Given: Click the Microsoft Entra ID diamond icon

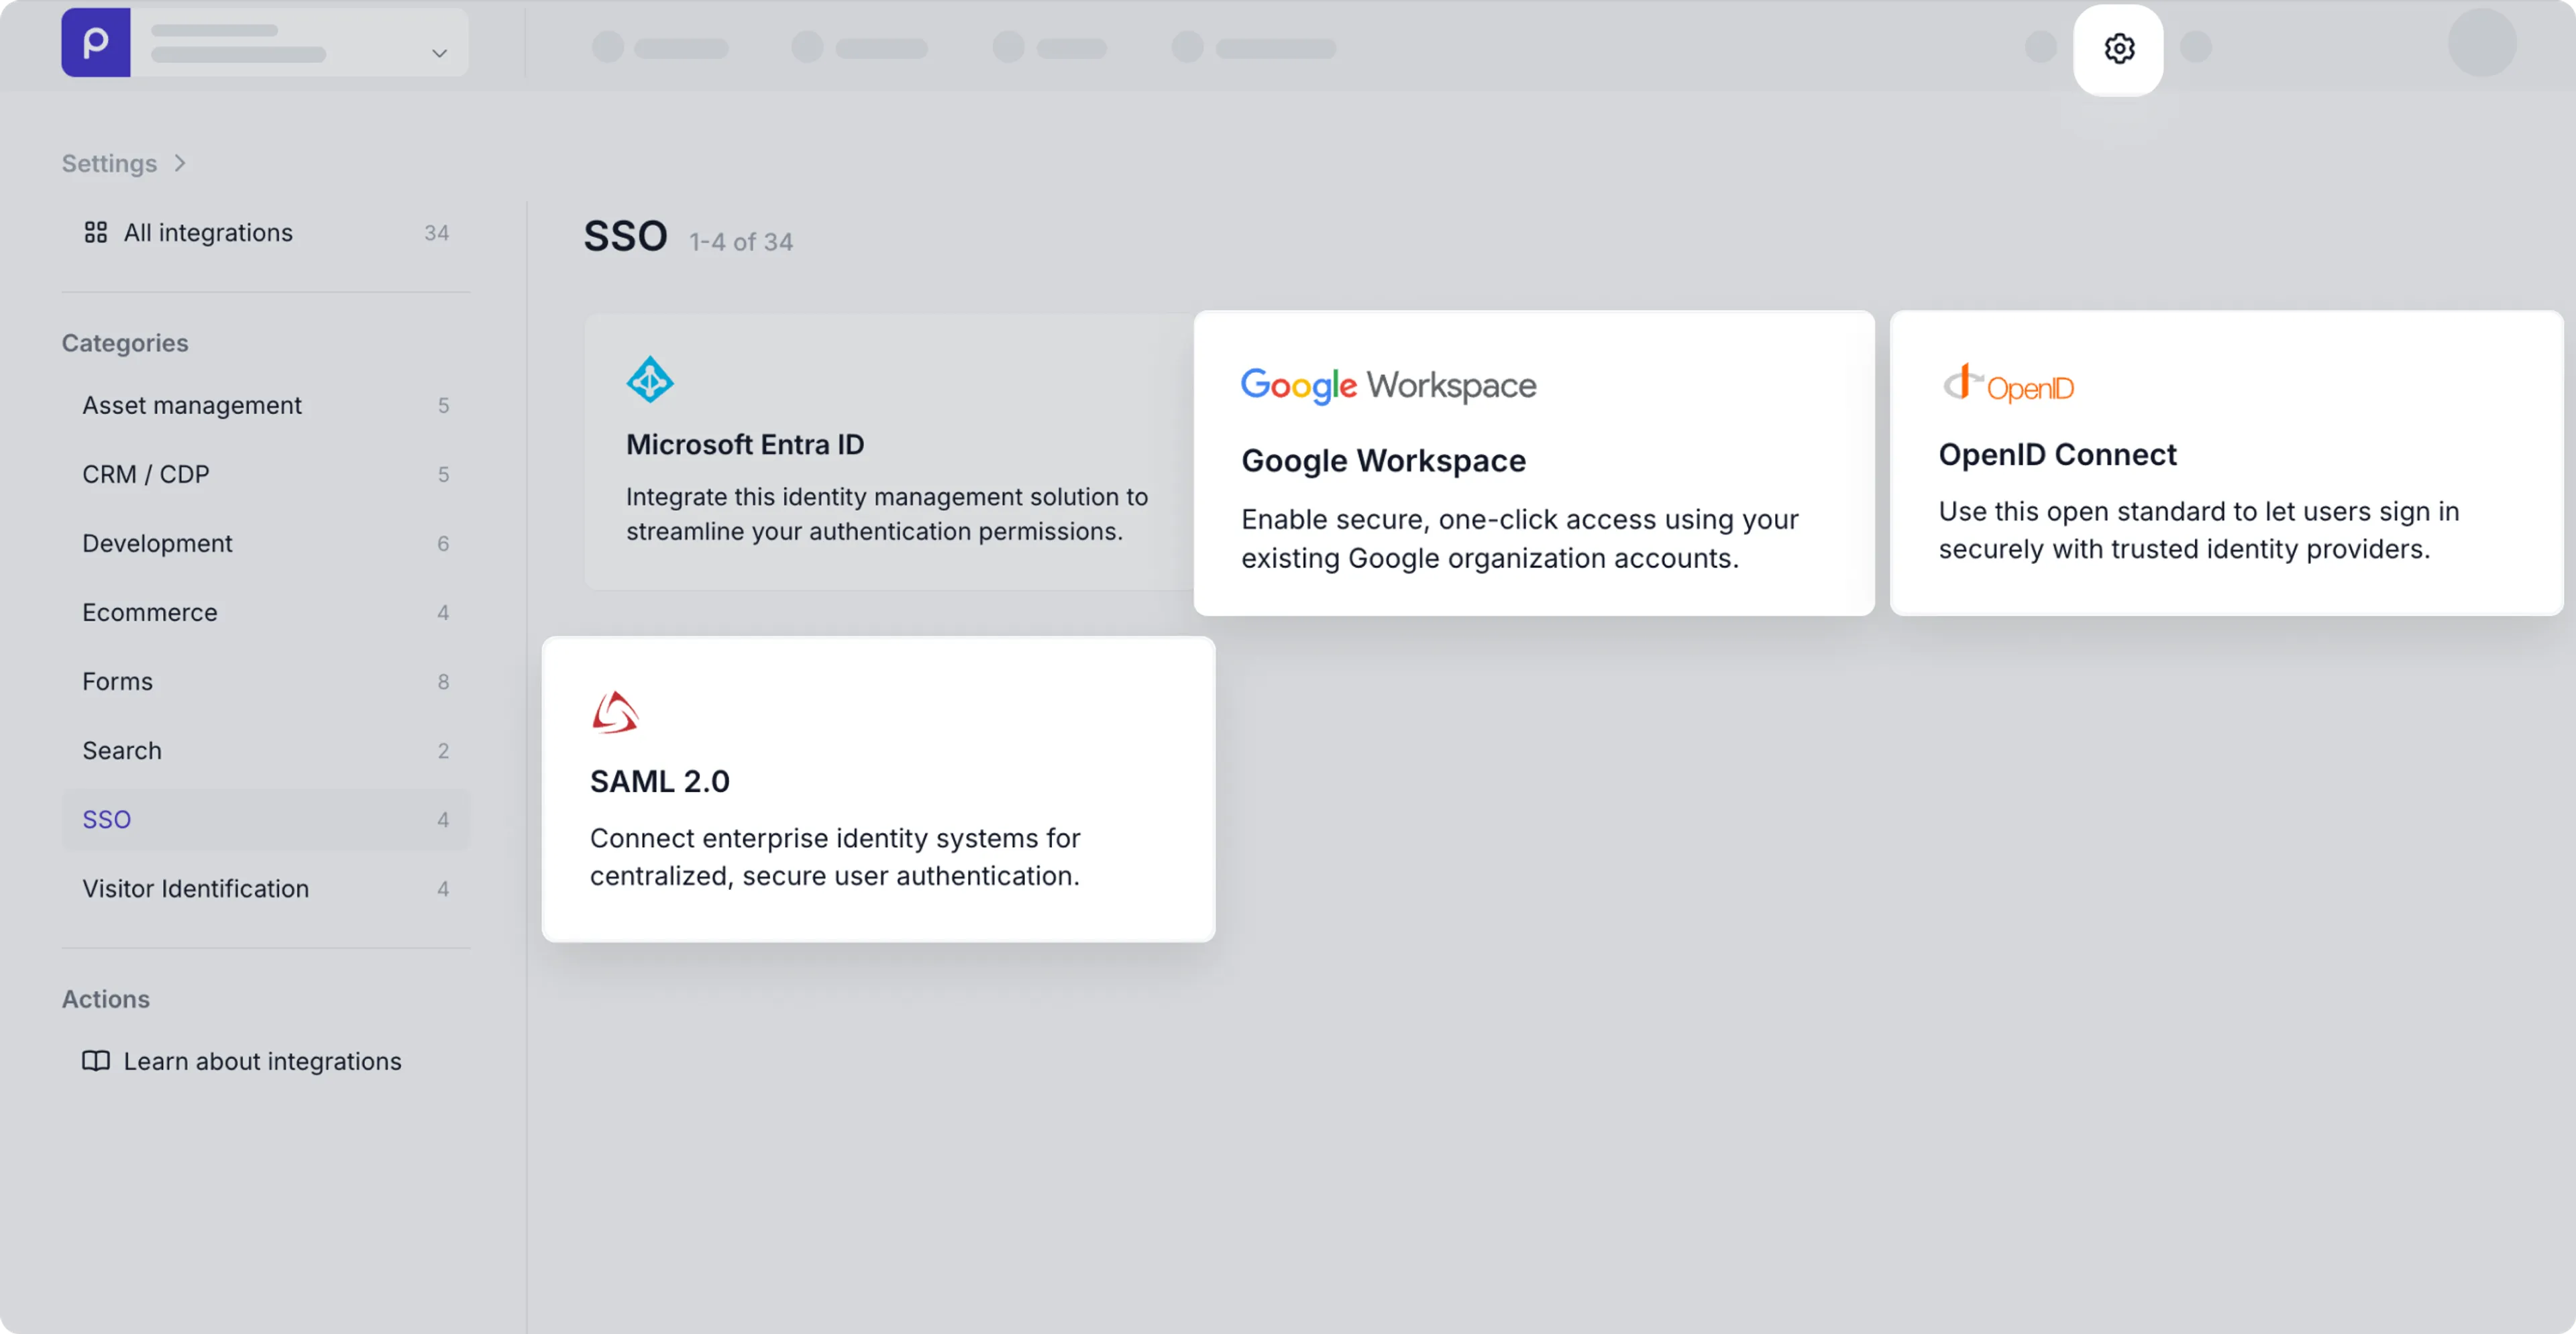Looking at the screenshot, I should [650, 379].
